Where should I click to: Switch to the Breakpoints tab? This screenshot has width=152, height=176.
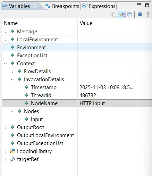coord(62,6)
